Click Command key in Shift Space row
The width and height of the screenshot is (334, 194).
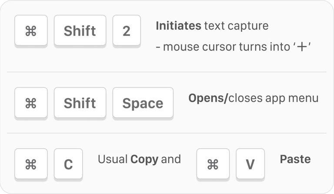click(x=30, y=103)
